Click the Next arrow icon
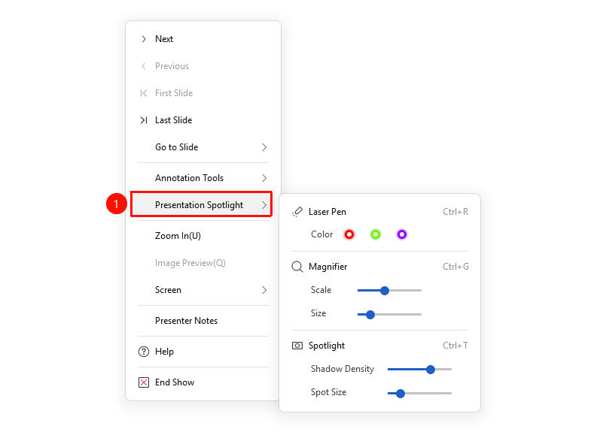This screenshot has height=435, width=615. [144, 39]
